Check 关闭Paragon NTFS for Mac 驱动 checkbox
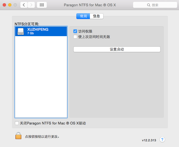Image resolution: width=179 pixels, height=147 pixels. (17, 123)
